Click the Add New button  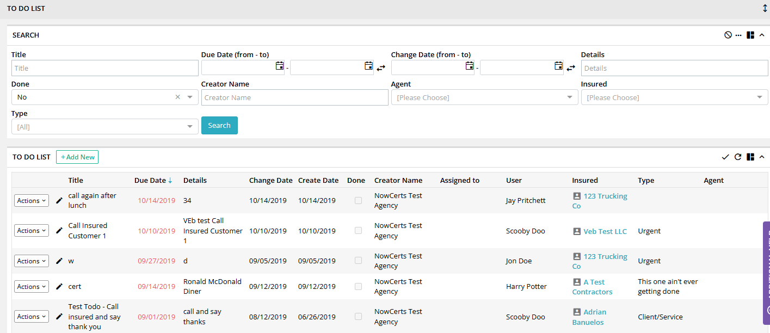(x=77, y=157)
